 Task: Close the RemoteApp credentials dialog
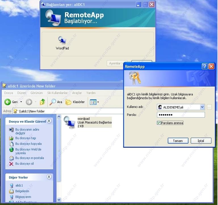point(211,66)
